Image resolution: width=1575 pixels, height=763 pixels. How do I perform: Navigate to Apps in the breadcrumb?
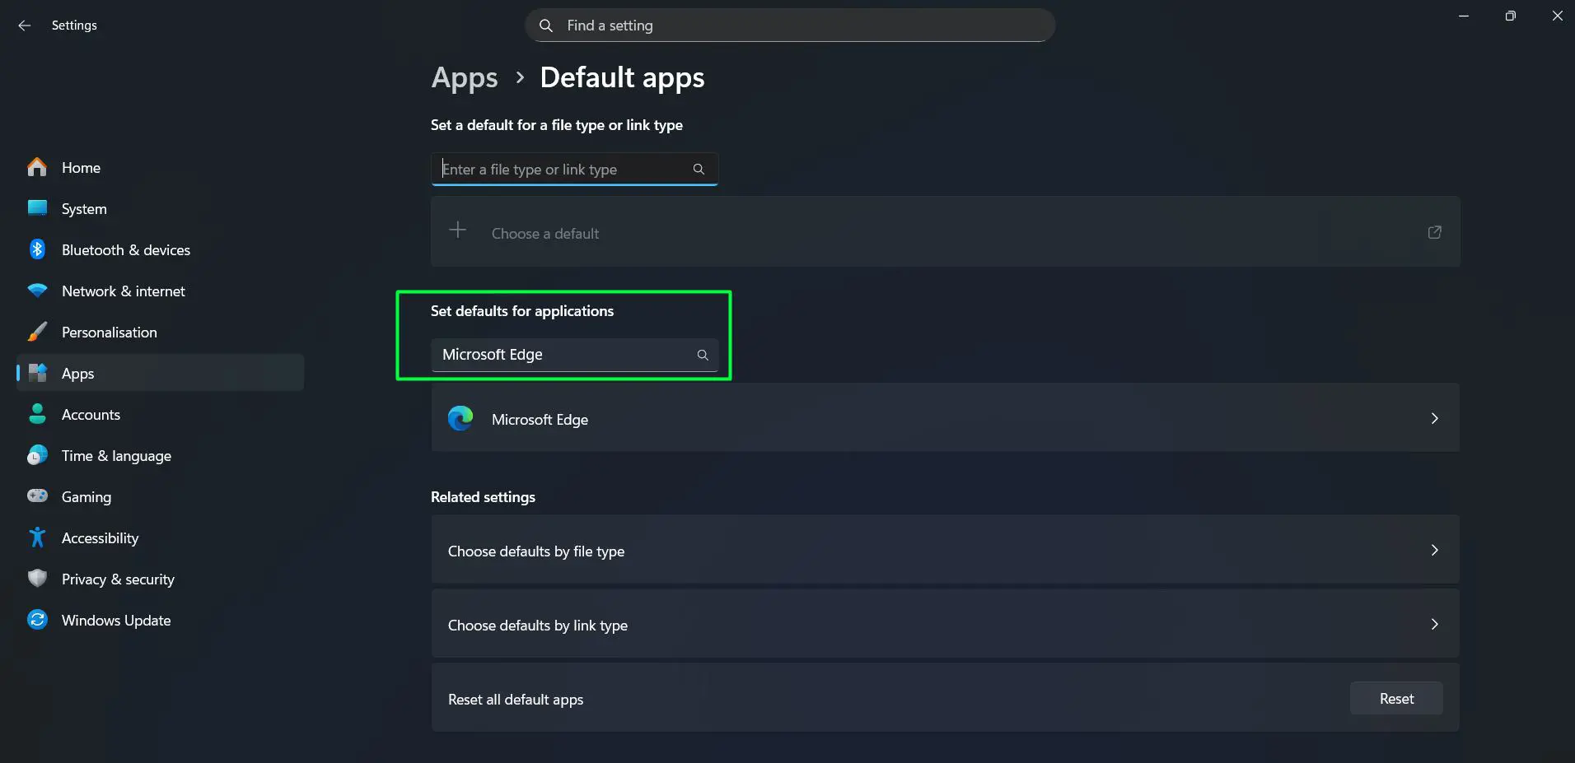coord(465,78)
